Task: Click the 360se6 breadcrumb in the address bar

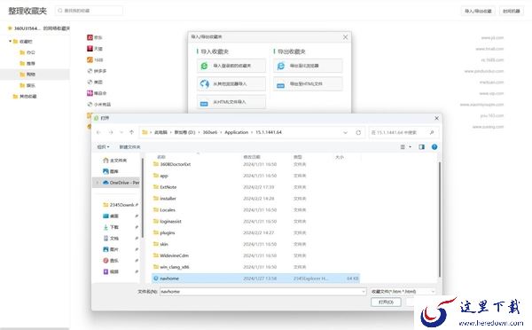Action: [209, 132]
